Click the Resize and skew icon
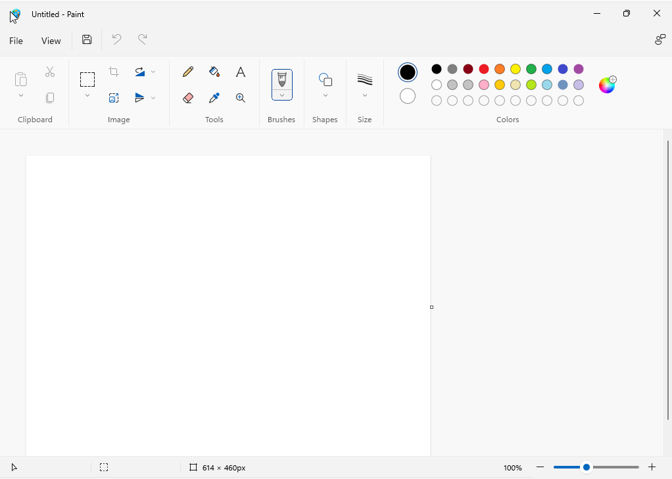 pyautogui.click(x=114, y=97)
